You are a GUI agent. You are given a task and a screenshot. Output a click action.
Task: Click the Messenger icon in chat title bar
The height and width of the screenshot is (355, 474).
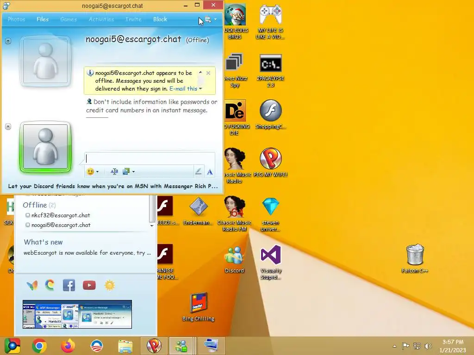[x=6, y=6]
